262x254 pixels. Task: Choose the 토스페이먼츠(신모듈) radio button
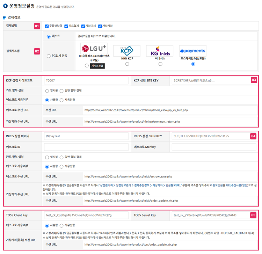tap(193, 64)
